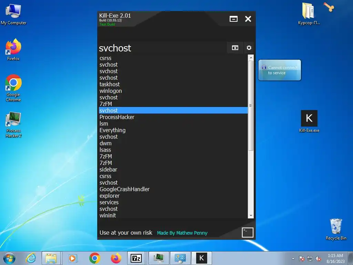
Task: Select the wininit process
Action: pyautogui.click(x=173, y=215)
